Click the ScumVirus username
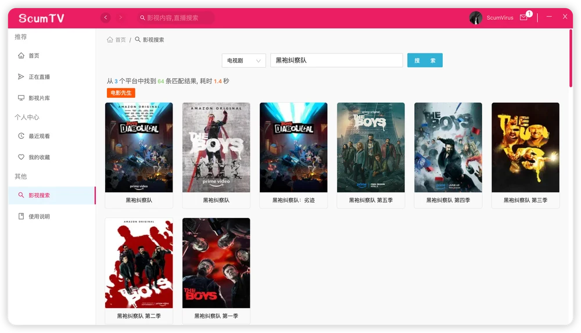Viewport: 581px width, 333px height. point(500,18)
